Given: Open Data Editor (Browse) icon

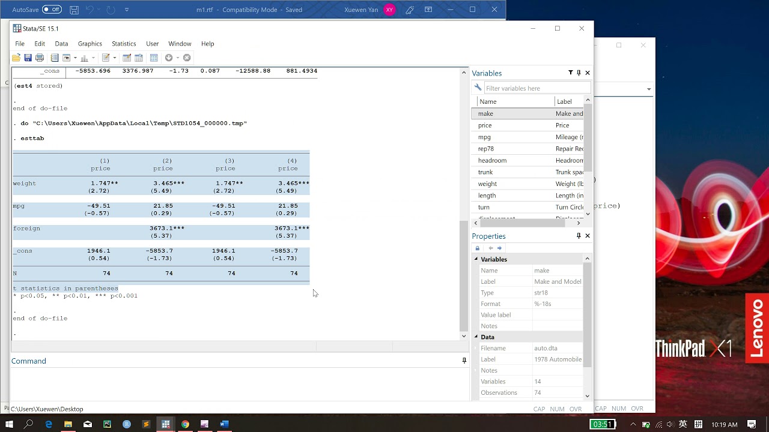Looking at the screenshot, I should (139, 58).
